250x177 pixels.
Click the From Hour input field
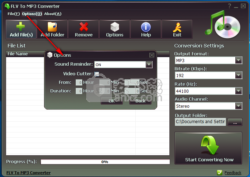click(x=79, y=82)
